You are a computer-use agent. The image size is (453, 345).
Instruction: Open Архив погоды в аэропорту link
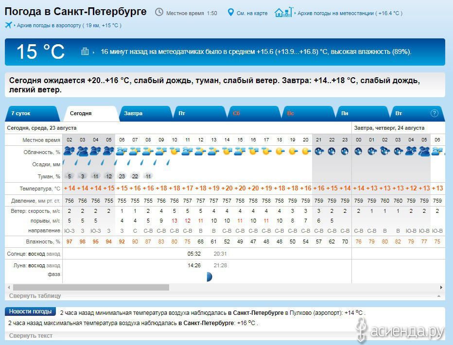point(69,25)
